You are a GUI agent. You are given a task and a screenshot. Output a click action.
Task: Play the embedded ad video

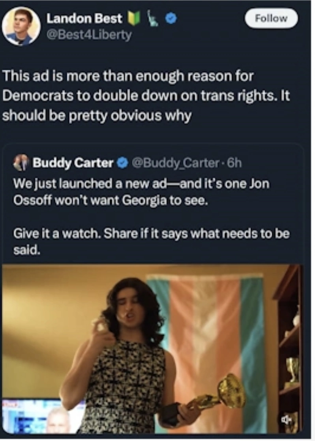coord(152,350)
